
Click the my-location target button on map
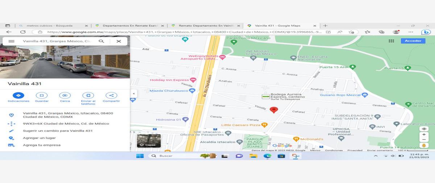tap(424, 129)
